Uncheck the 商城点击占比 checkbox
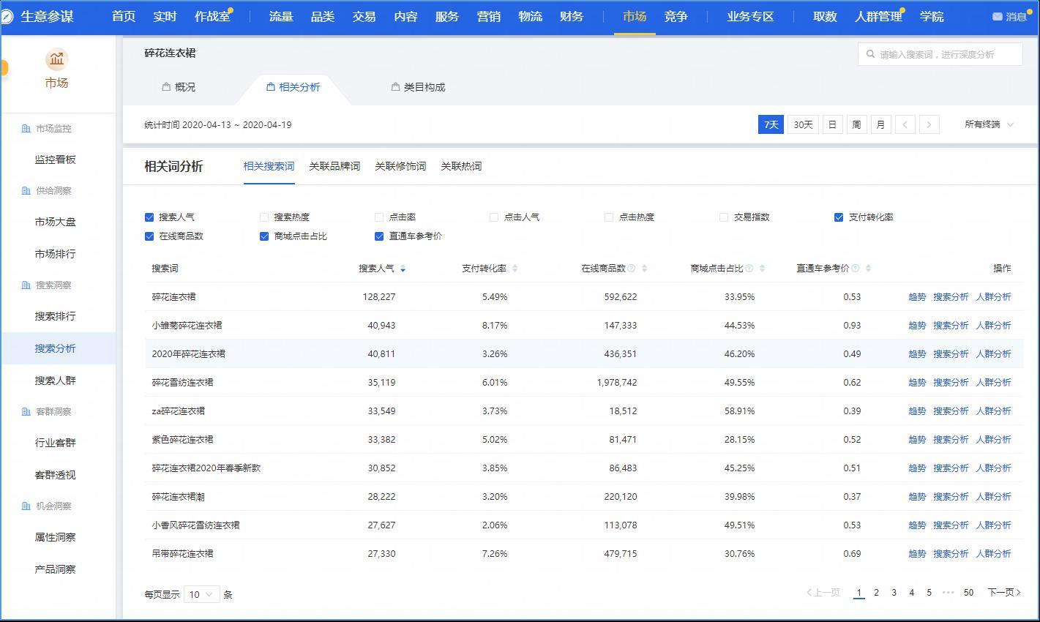The image size is (1040, 622). 264,236
